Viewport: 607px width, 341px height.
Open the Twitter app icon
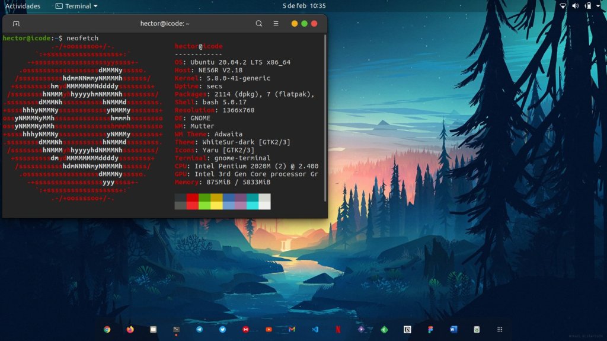tap(223, 329)
